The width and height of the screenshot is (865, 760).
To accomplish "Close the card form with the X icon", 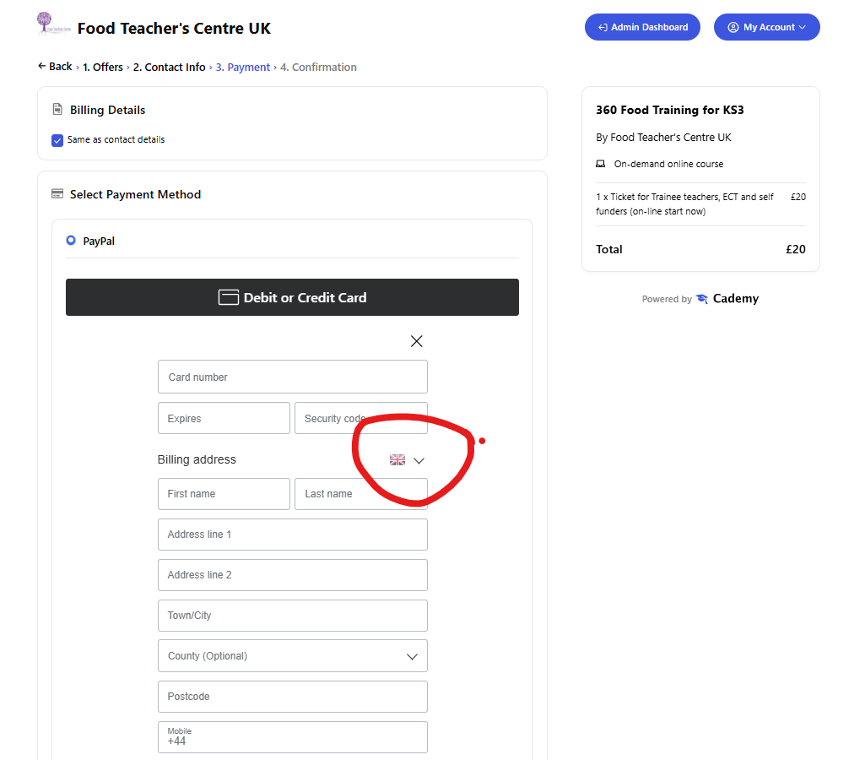I will 416,341.
